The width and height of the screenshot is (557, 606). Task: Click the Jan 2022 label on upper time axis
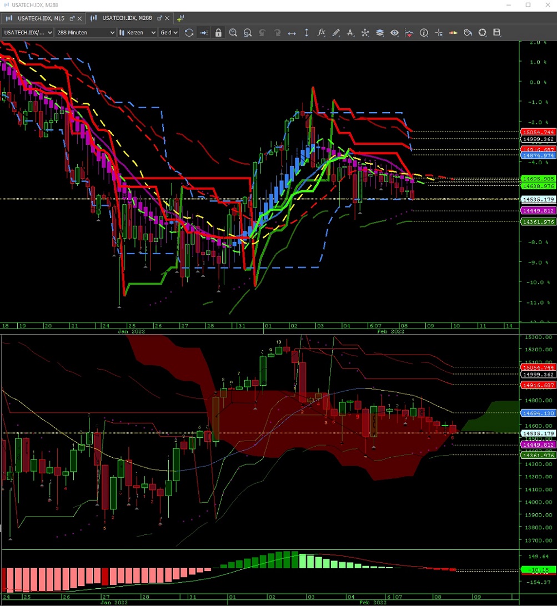(132, 332)
